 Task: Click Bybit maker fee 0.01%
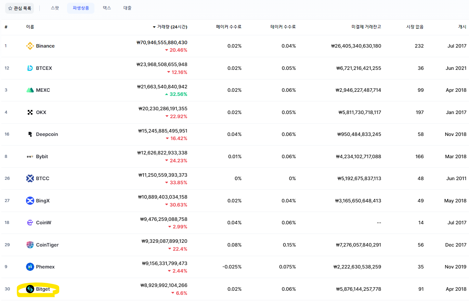[x=235, y=156]
